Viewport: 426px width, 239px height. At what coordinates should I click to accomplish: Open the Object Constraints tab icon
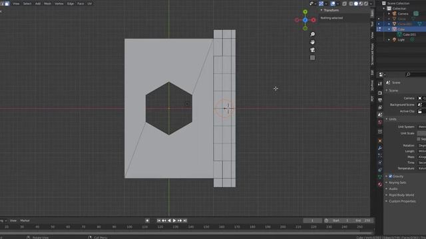pos(380,170)
